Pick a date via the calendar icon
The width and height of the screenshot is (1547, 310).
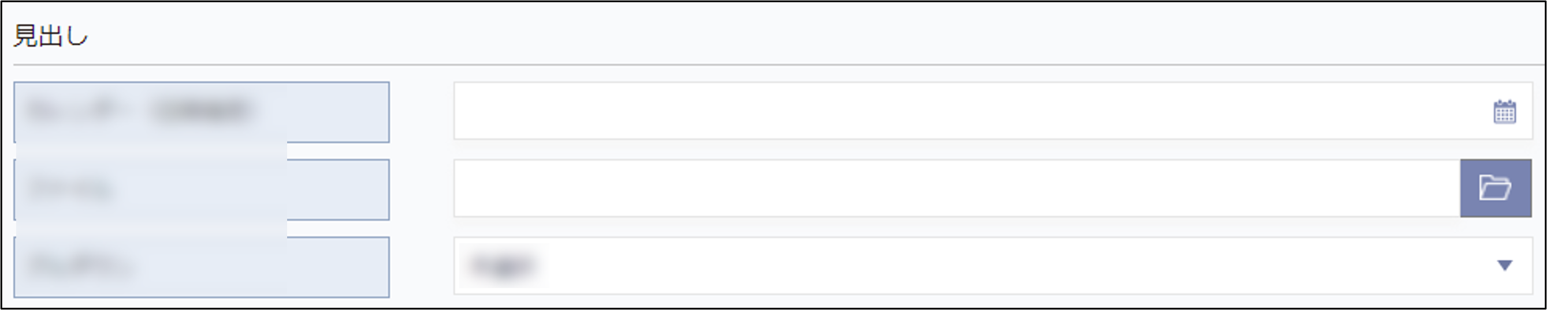[x=1504, y=112]
